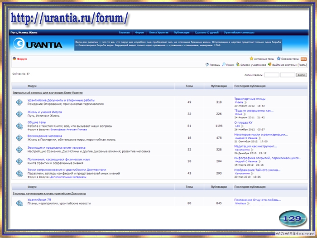Image resolution: width=317 pixels, height=238 pixels.
Task: Focus the login username field
Action: pos(272,75)
